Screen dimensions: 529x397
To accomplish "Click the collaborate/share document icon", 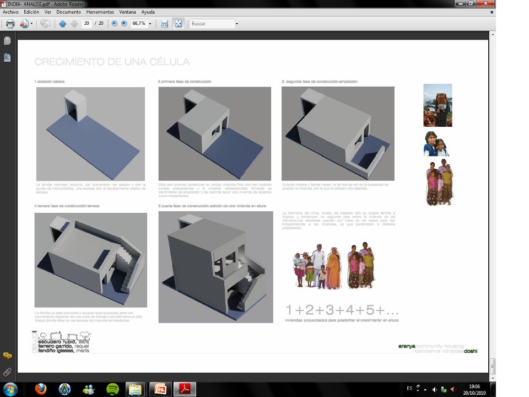I will point(24,23).
